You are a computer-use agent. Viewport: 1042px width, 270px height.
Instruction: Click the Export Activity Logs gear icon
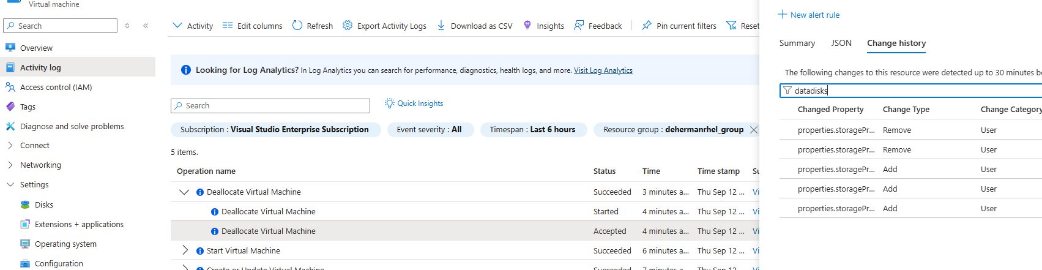[348, 25]
